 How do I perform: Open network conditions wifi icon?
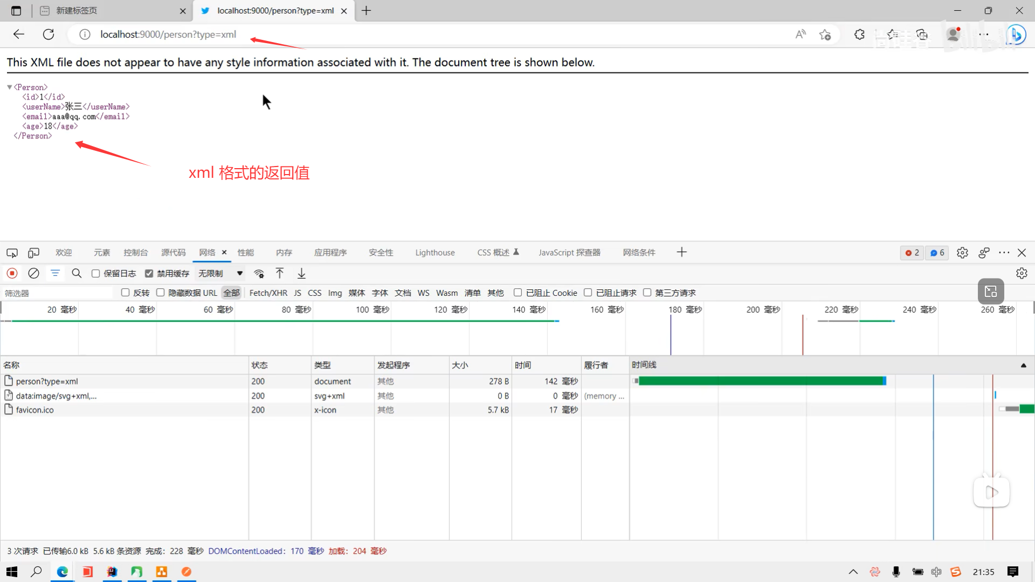coord(259,273)
